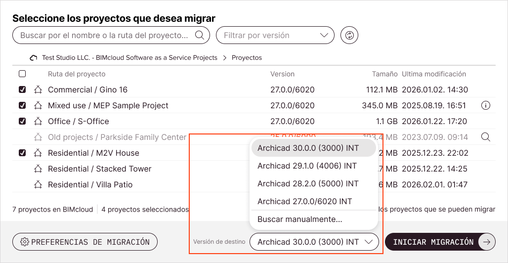Toggle the select-all checkbox in table header
508x263 pixels.
22,74
